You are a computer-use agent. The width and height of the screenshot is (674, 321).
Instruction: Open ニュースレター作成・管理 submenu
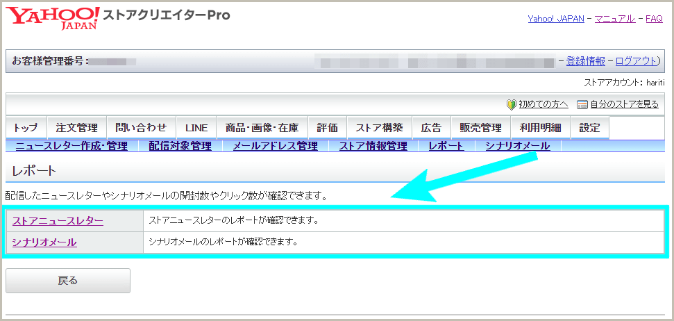click(71, 147)
